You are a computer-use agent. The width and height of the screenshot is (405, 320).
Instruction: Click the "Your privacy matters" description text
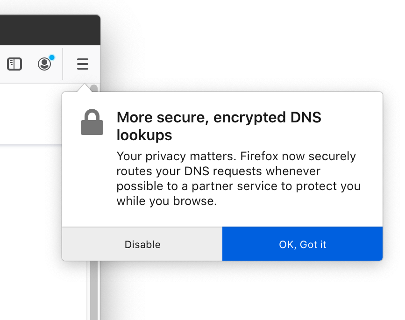pos(238,178)
